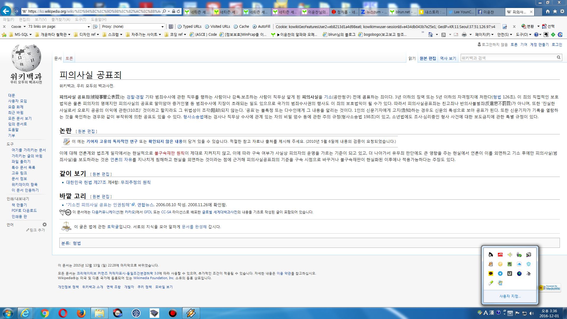Open the PDF로 다운로드 sidebar link
The image size is (567, 319).
24,211
